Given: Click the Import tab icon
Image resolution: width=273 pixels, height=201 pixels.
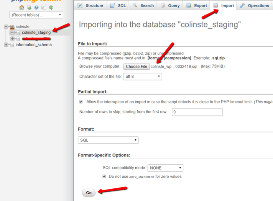Looking at the screenshot, I should [x=216, y=6].
